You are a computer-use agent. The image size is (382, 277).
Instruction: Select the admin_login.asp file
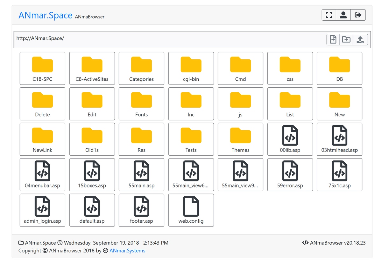click(42, 210)
